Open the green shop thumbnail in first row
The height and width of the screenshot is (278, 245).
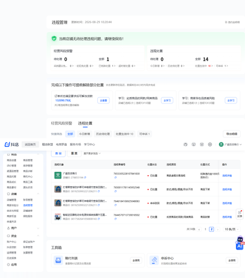coord(58,175)
